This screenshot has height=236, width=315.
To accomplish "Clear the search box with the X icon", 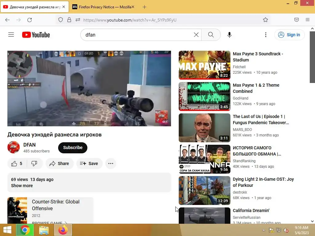I will [196, 35].
